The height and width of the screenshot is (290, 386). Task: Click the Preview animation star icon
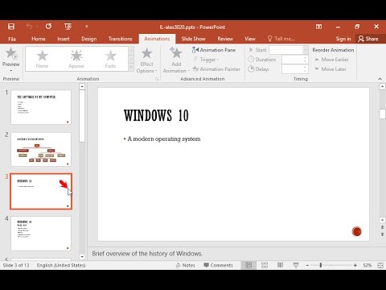[x=11, y=53]
